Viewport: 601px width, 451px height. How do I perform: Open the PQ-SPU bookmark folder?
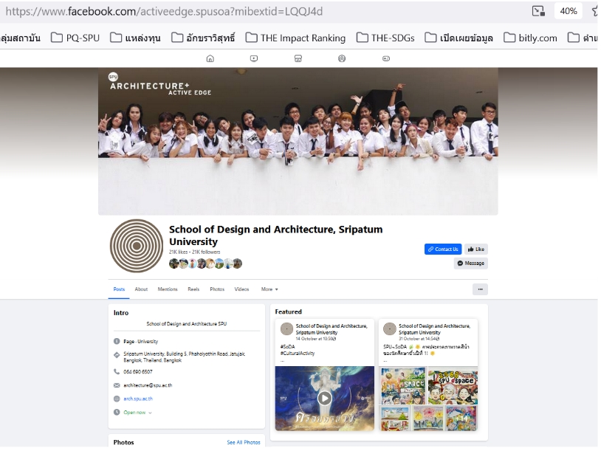75,38
